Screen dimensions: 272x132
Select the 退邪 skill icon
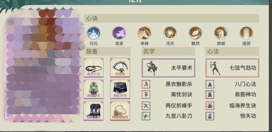(x=246, y=33)
